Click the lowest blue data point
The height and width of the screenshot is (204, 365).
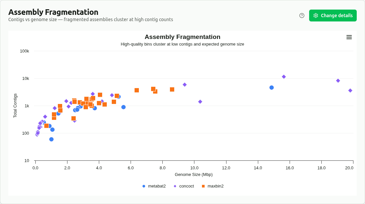point(51,139)
